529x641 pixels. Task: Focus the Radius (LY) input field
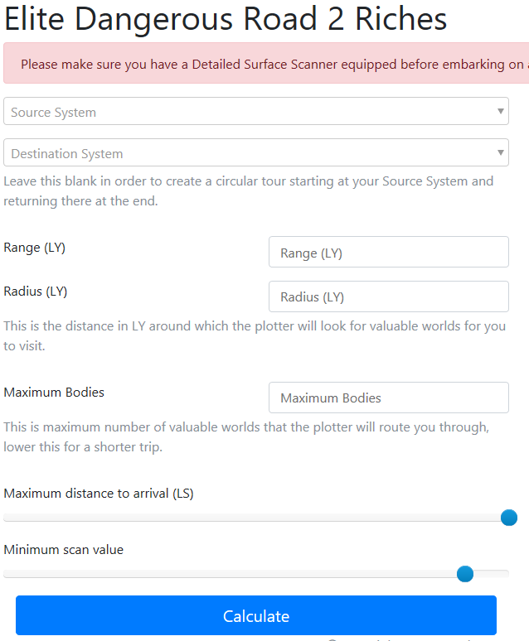pyautogui.click(x=388, y=296)
